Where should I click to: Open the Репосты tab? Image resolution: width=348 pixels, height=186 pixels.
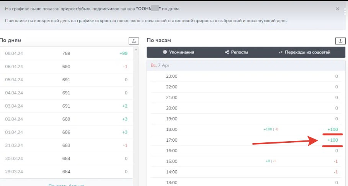(236, 52)
